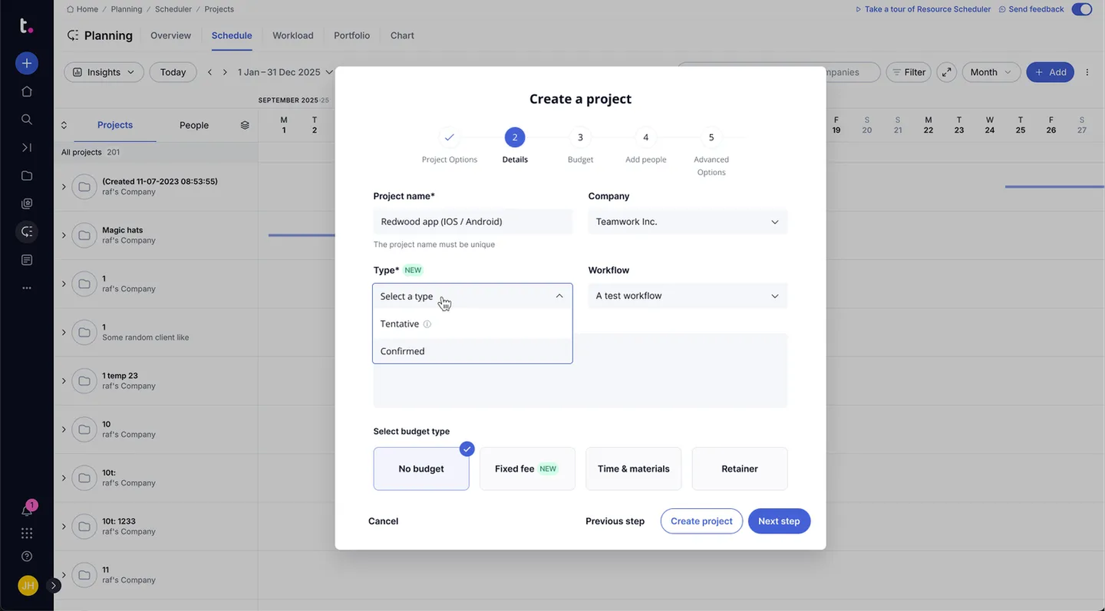This screenshot has height=611, width=1105.
Task: Expand the Magic hats project row
Action: (x=64, y=235)
